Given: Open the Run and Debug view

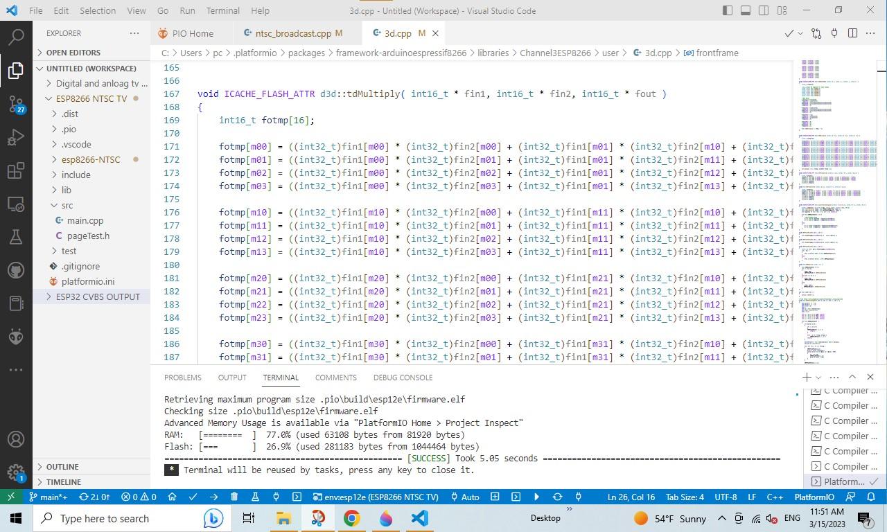Looking at the screenshot, I should click(16, 137).
